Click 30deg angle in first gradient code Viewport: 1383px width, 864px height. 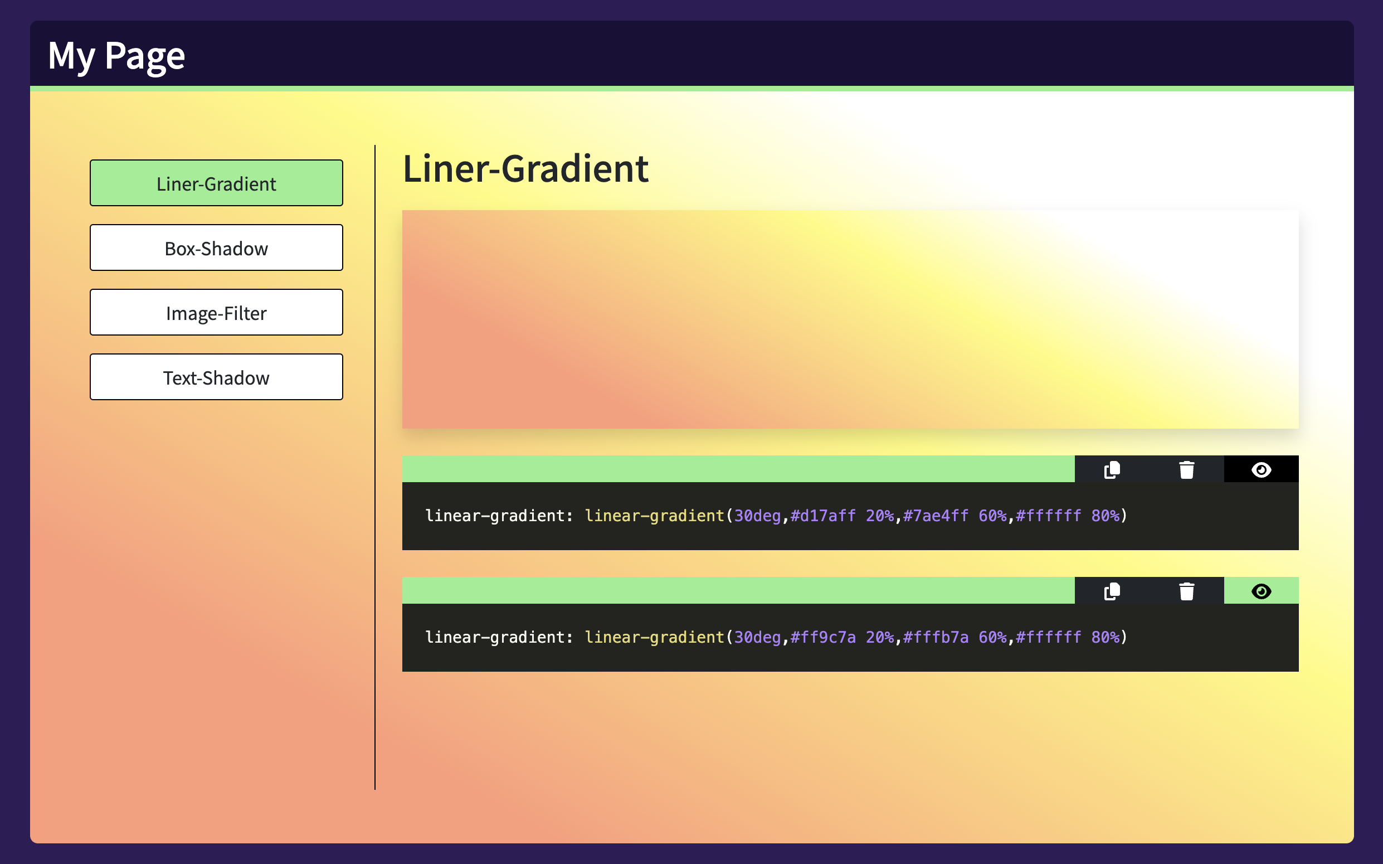757,516
